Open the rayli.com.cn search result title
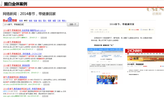Viewport: 164px width, 104px height. (x=24, y=30)
